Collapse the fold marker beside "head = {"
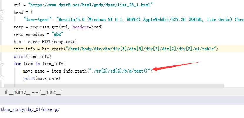This screenshot has height=118, width=244. tap(2, 12)
